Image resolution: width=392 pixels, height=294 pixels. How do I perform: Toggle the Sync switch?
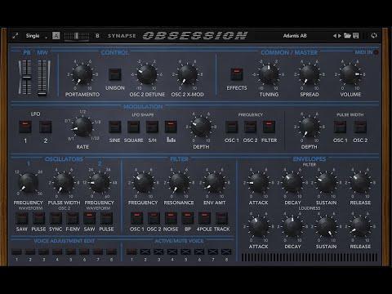(56, 218)
